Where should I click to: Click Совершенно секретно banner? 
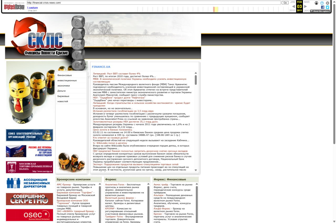29,199
